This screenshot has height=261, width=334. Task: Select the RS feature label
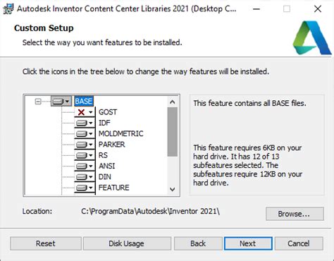point(103,155)
